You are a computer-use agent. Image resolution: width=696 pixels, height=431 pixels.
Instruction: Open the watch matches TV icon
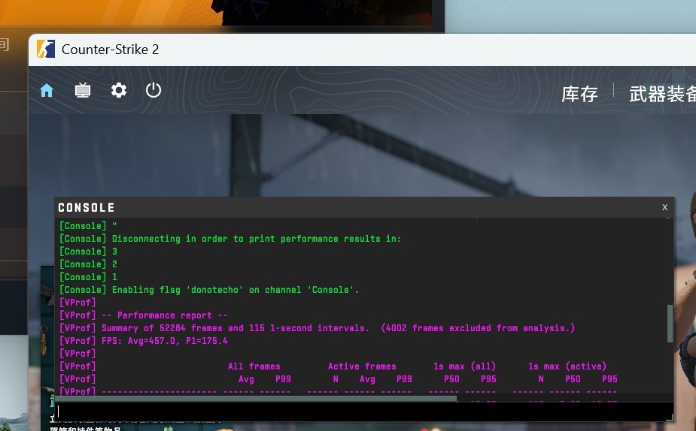(x=83, y=90)
